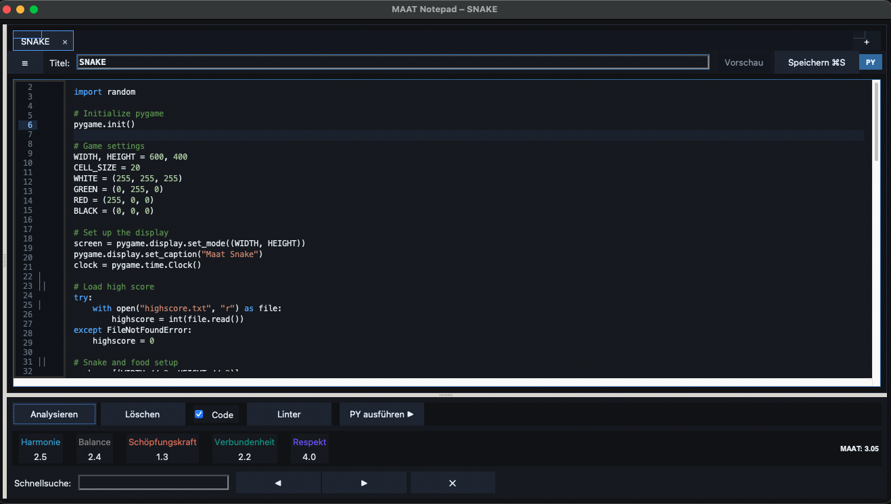Image resolution: width=891 pixels, height=504 pixels.
Task: Go to previous search result arrow
Action: pyautogui.click(x=278, y=483)
